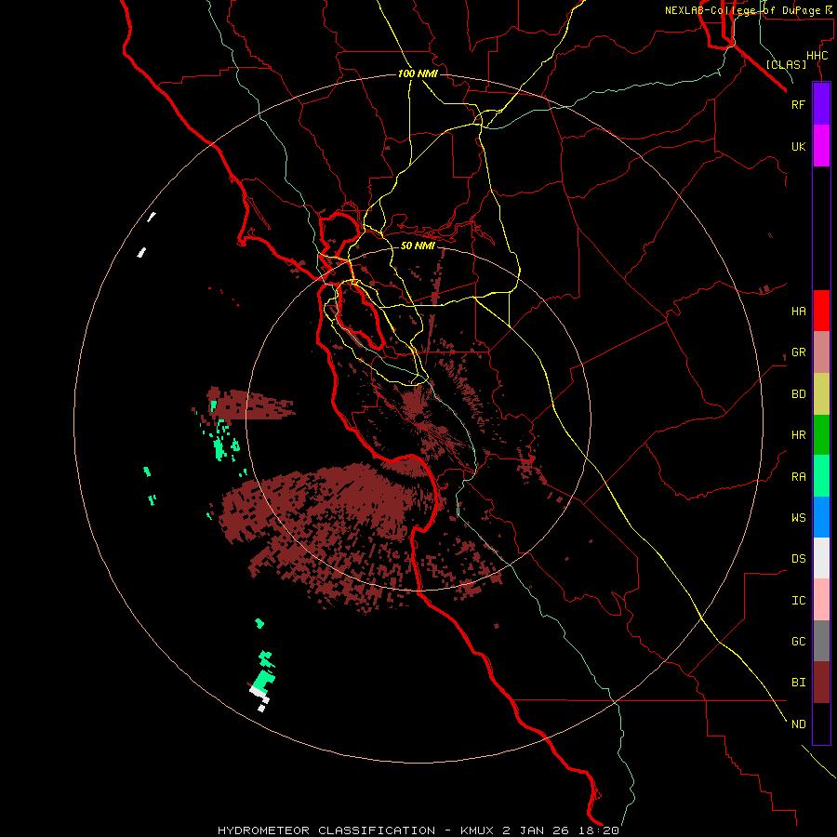This screenshot has height=837, width=837.
Task: Click the HA red legend swatch
Action: tap(821, 311)
